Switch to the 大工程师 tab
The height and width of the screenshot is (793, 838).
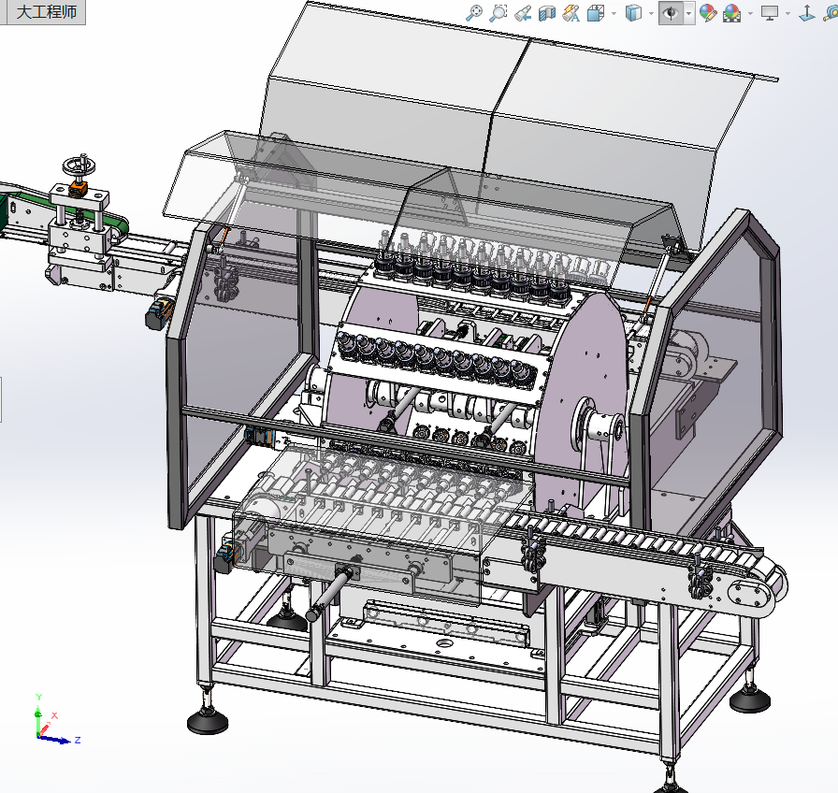43,13
